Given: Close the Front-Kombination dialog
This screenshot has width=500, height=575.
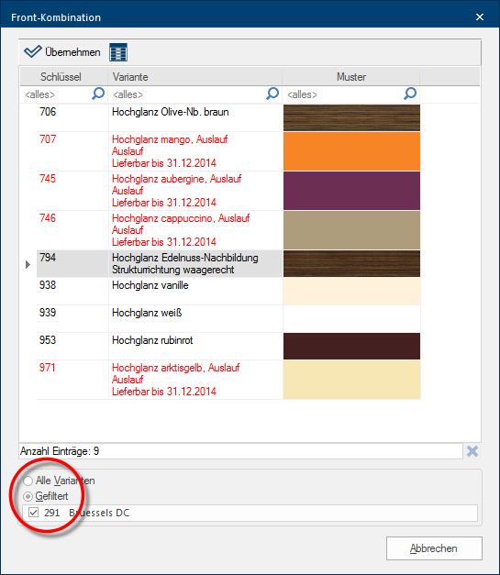Looking at the screenshot, I should tap(480, 17).
